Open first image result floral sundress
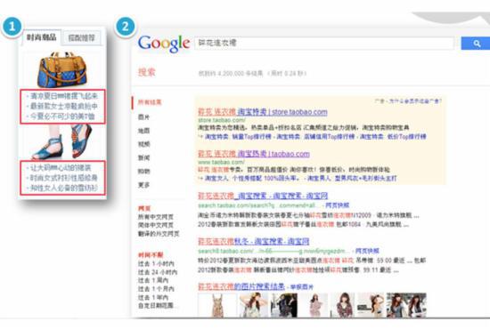The height and width of the screenshot is (329, 490). pos(216,305)
